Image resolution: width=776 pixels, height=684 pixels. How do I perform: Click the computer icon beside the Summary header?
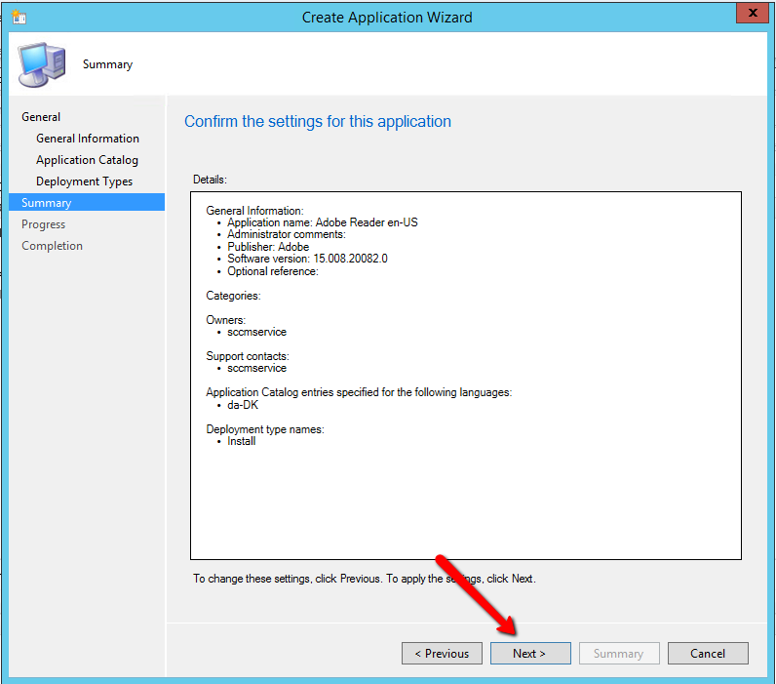click(42, 65)
